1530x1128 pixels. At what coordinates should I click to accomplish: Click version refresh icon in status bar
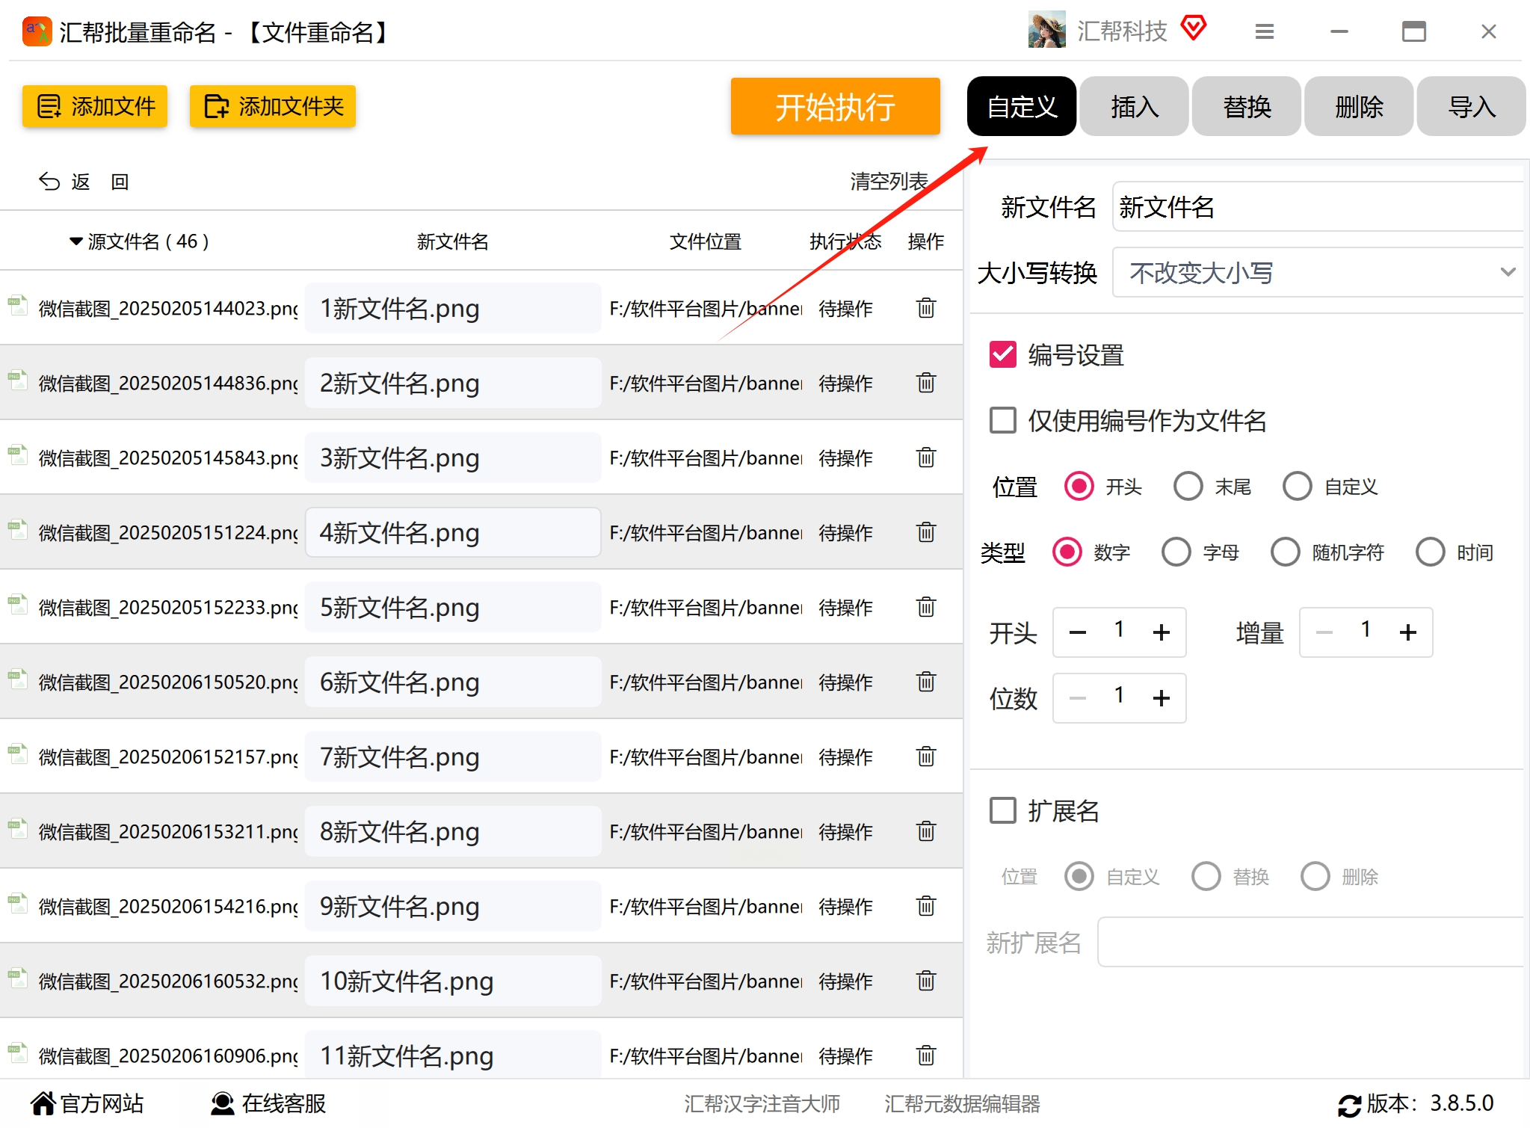[x=1348, y=1105]
